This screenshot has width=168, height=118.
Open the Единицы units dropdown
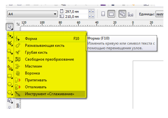[159, 14]
